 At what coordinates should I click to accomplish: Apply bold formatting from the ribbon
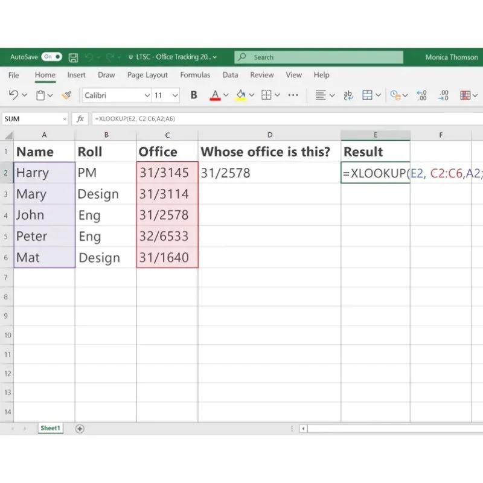coord(193,95)
